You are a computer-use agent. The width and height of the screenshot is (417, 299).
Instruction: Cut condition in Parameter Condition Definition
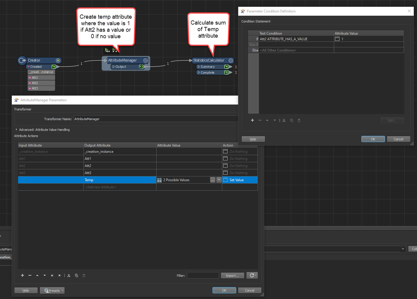(x=284, y=120)
